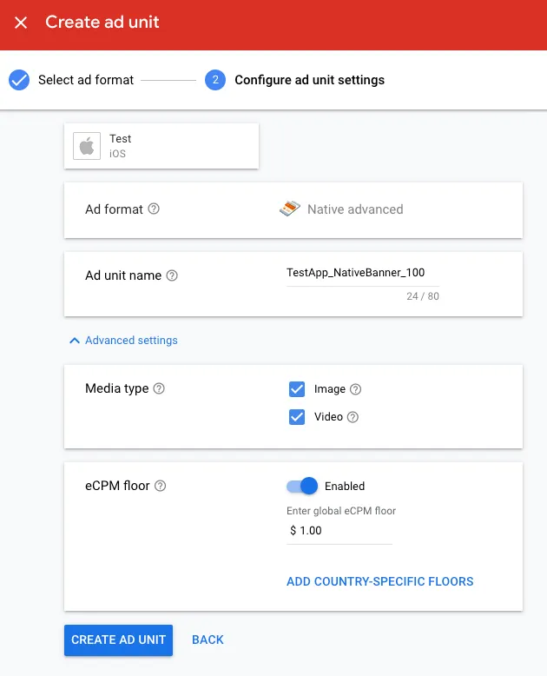Image resolution: width=547 pixels, height=676 pixels.
Task: Select the Native advanced format icon
Action: [x=290, y=209]
